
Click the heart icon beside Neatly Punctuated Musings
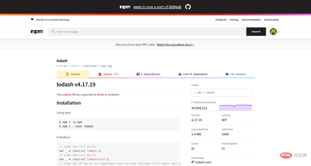(x=32, y=20)
